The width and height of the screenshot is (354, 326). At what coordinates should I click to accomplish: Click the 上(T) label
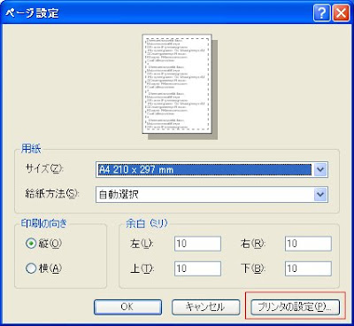point(142,268)
